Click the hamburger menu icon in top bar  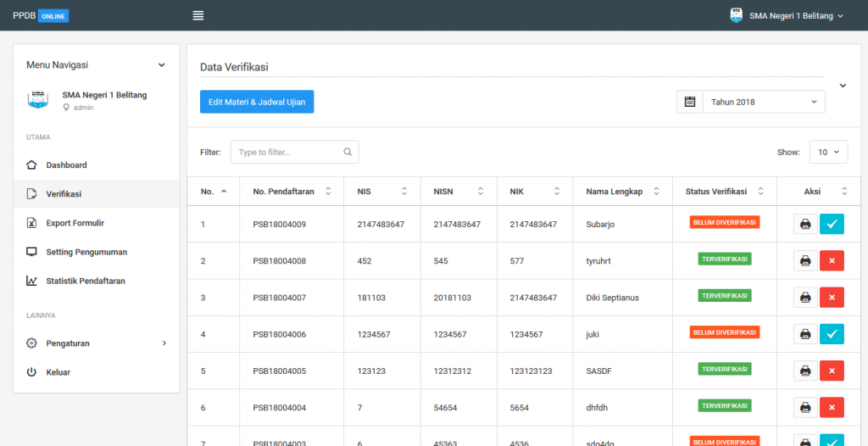tap(198, 15)
